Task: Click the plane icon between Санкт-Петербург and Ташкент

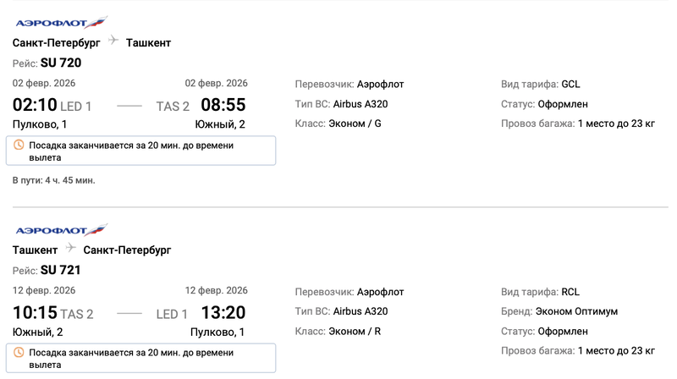Action: (113, 41)
